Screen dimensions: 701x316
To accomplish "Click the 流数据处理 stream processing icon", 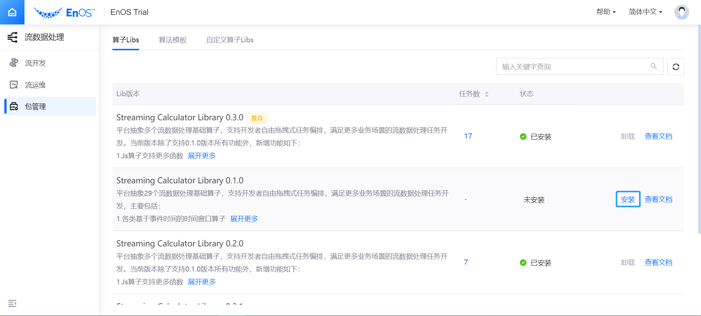I will tap(12, 37).
